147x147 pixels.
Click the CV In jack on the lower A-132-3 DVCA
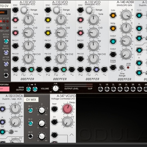[x=2, y=109]
